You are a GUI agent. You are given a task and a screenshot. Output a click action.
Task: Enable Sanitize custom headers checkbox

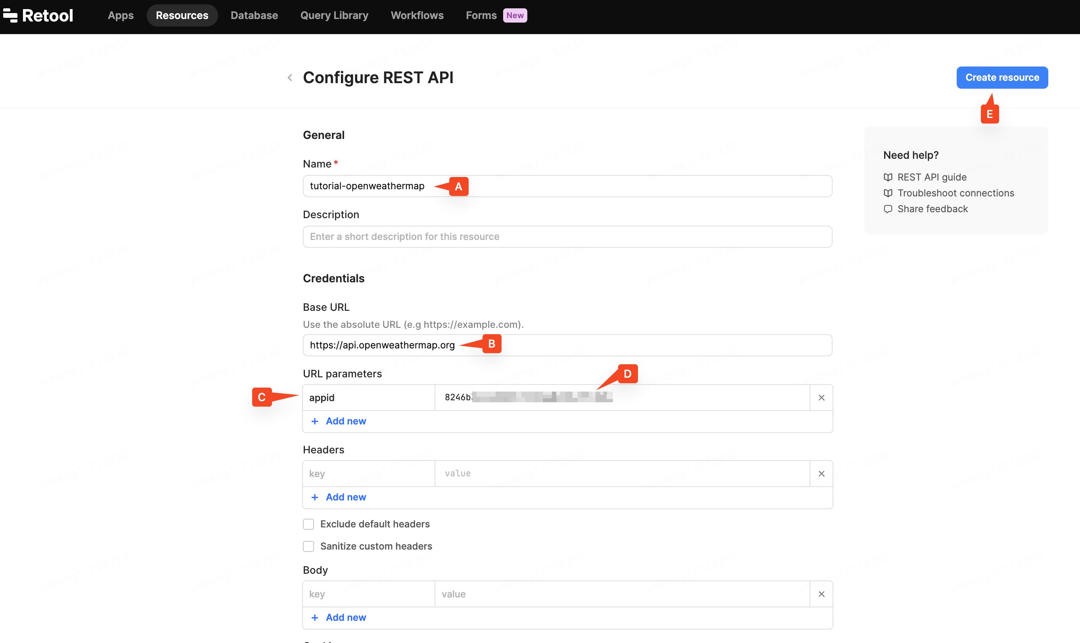308,546
